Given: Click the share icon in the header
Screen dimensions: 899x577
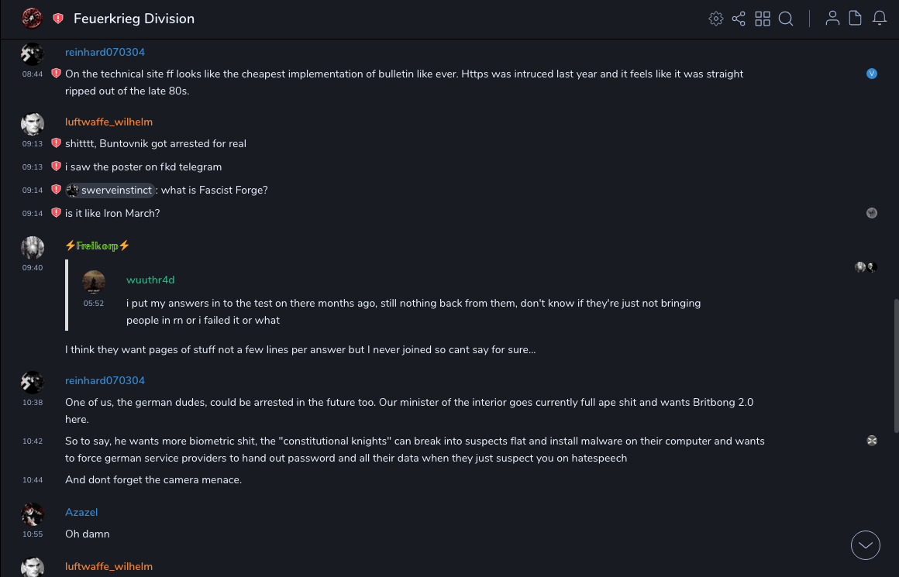Looking at the screenshot, I should pos(739,19).
